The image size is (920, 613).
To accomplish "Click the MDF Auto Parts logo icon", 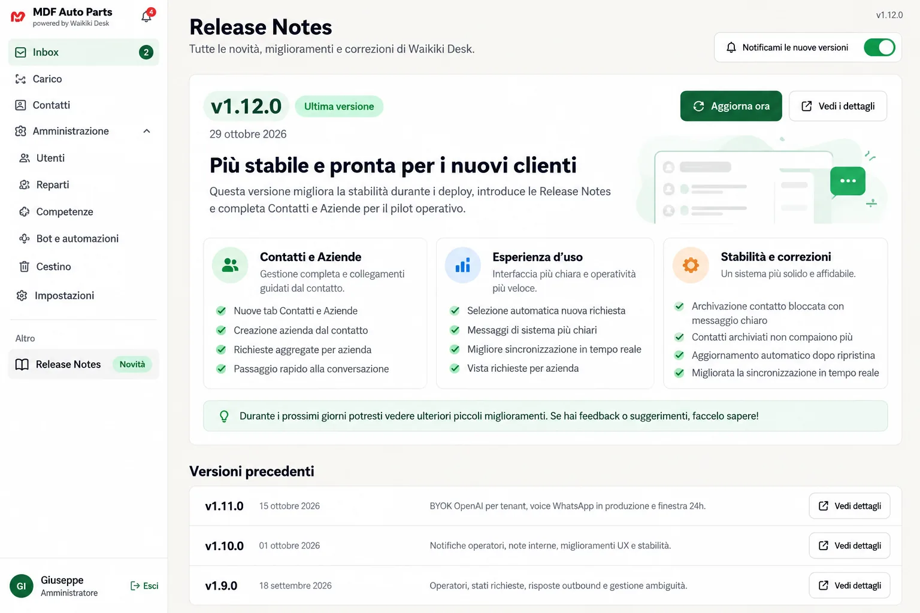I will [18, 17].
